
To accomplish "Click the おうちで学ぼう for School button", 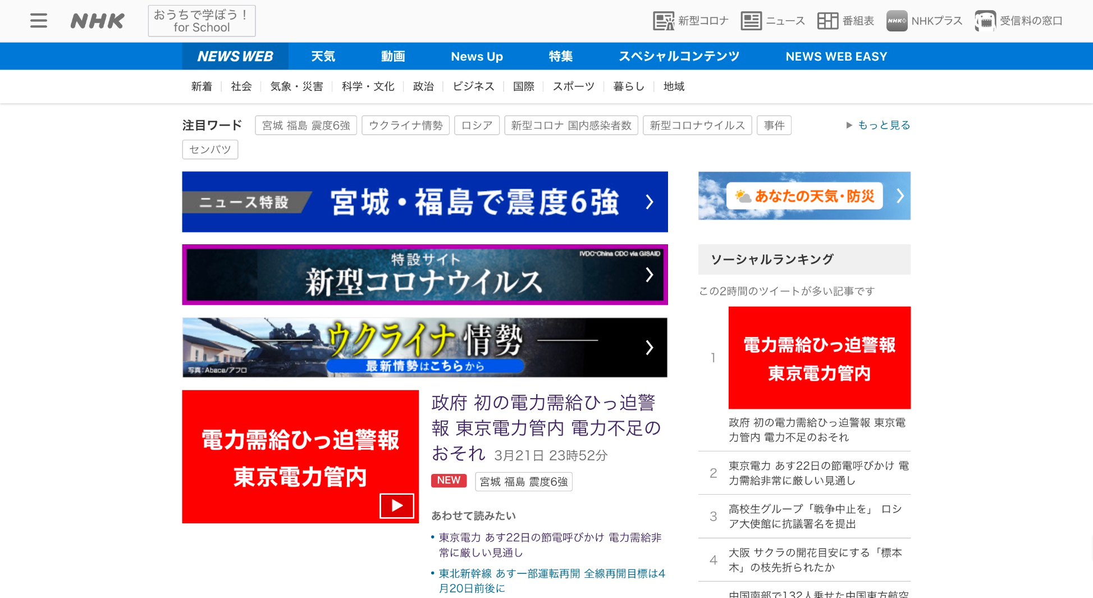I will (x=202, y=21).
